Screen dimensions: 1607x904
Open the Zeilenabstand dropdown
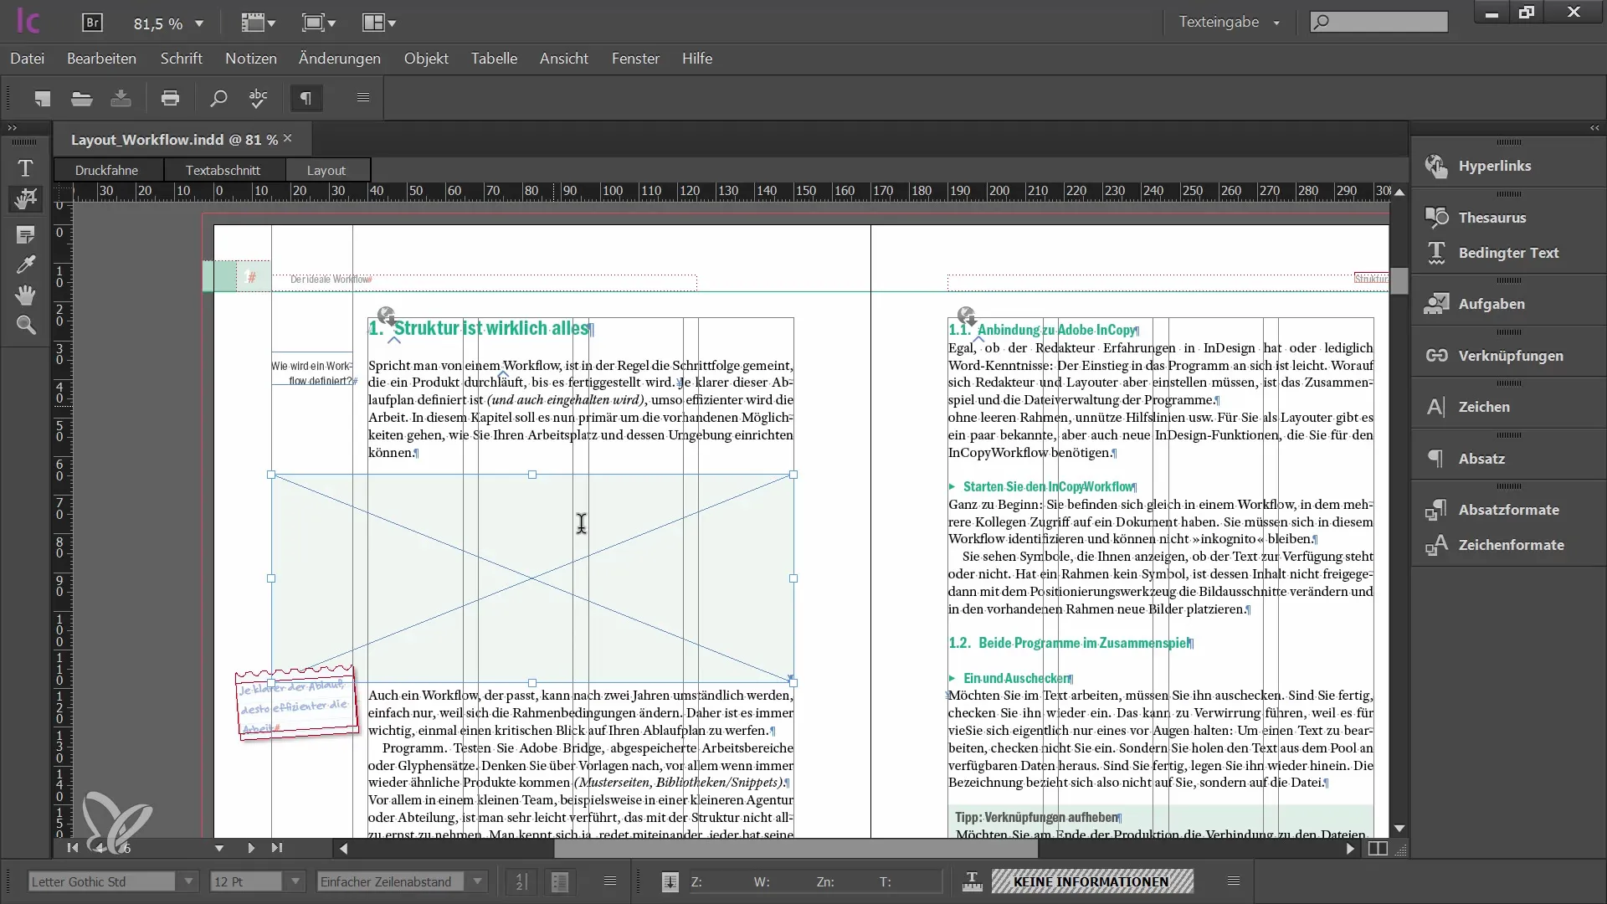(477, 881)
